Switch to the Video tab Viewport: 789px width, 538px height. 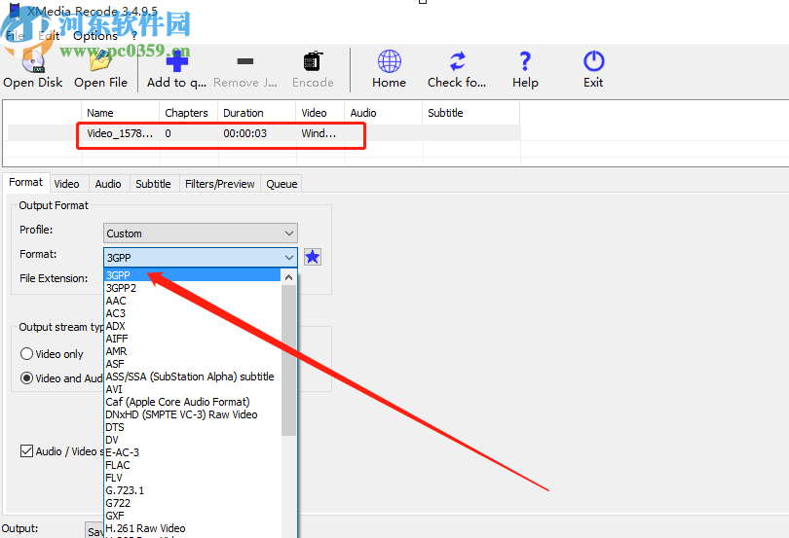[66, 184]
